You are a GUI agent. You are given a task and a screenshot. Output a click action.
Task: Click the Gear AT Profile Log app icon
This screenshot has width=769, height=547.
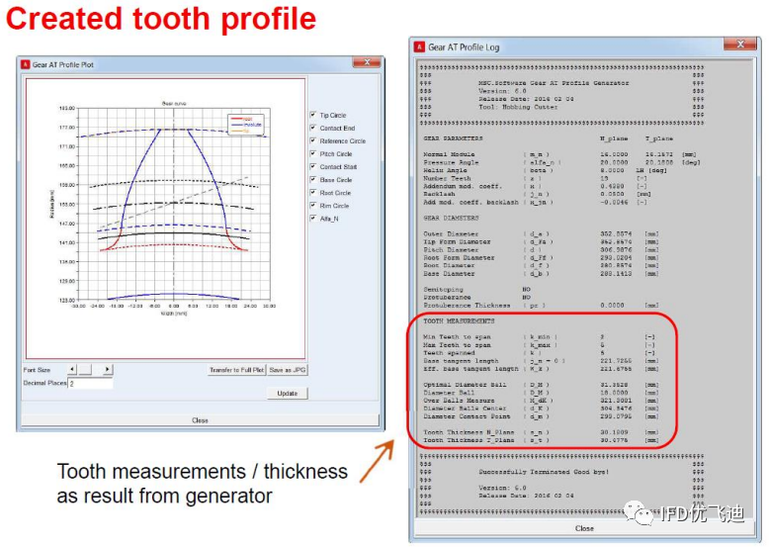[419, 47]
